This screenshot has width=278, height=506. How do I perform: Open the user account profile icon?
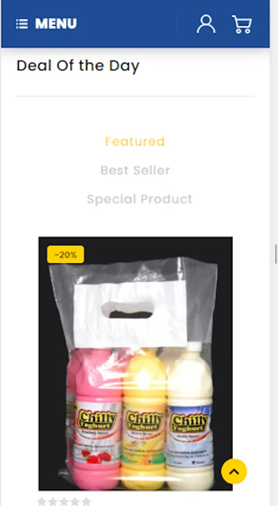[x=206, y=24]
